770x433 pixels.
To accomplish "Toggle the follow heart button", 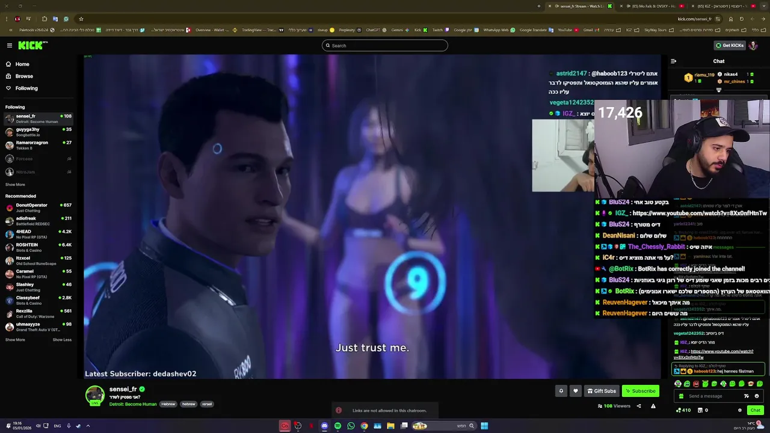I will 575,391.
